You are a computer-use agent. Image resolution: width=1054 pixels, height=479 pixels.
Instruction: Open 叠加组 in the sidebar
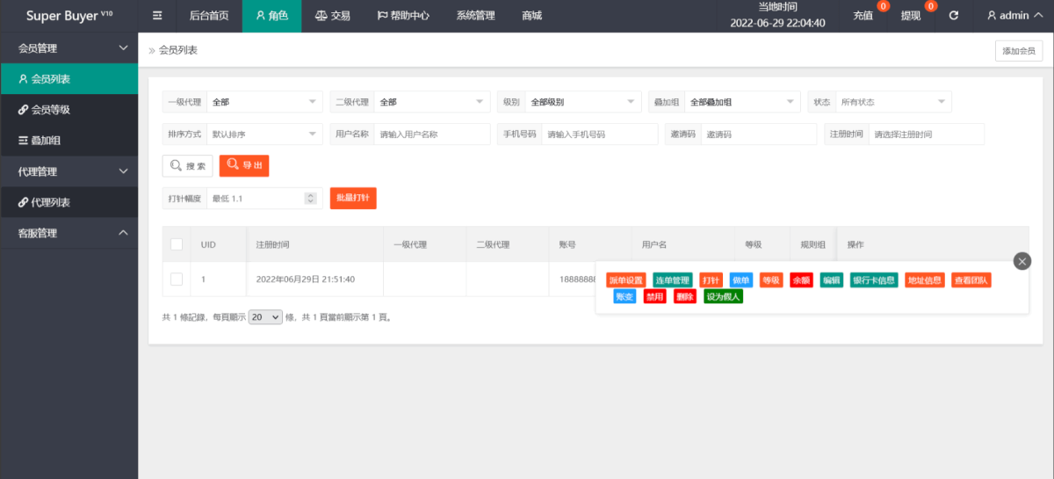pos(69,141)
